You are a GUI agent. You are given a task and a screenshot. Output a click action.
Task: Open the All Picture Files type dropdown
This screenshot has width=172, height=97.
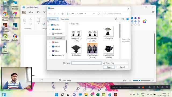coord(116,63)
